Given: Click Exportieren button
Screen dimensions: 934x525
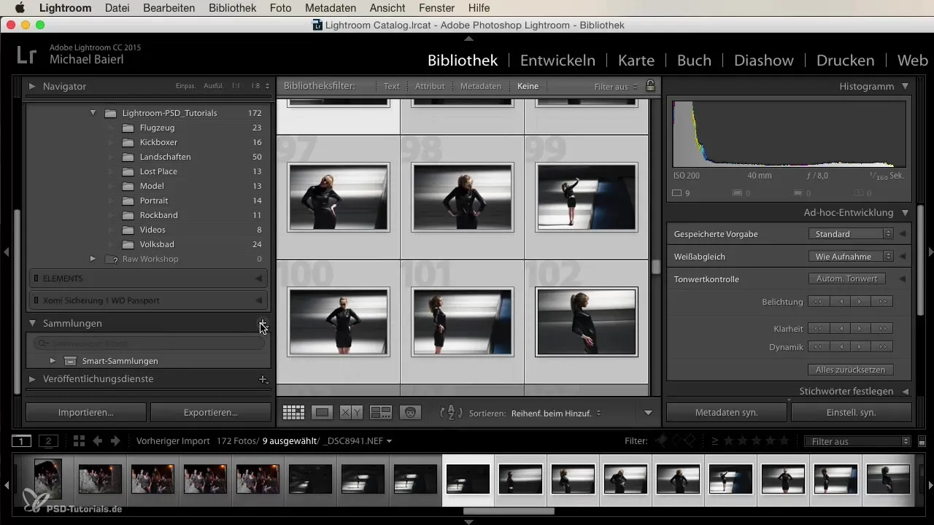Looking at the screenshot, I should (x=210, y=412).
